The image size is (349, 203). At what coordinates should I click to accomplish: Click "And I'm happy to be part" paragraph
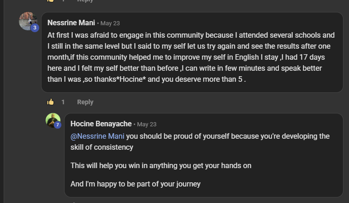pyautogui.click(x=136, y=184)
